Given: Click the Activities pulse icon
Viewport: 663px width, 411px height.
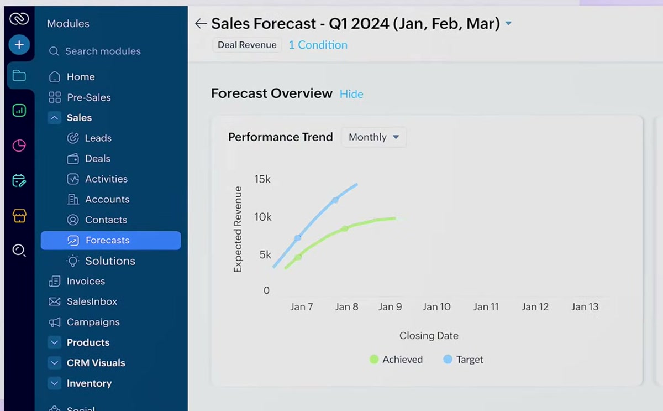Looking at the screenshot, I should pyautogui.click(x=73, y=179).
